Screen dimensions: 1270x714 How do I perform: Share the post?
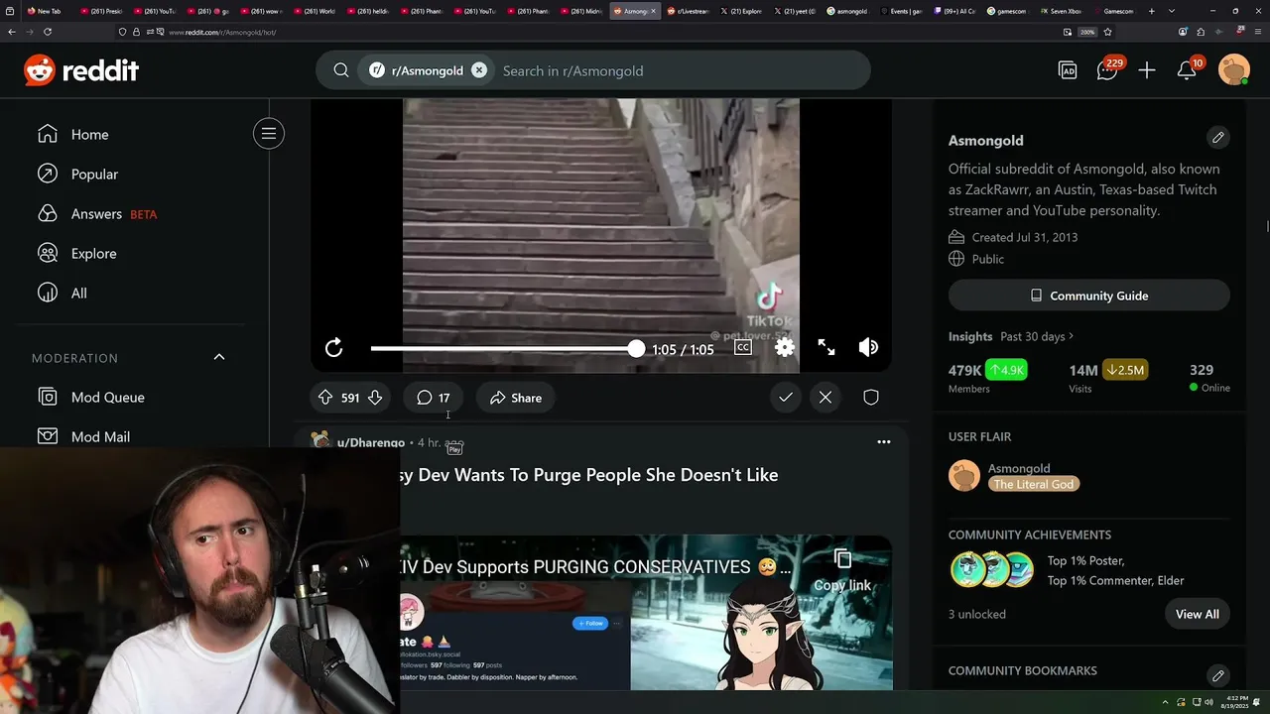(516, 398)
